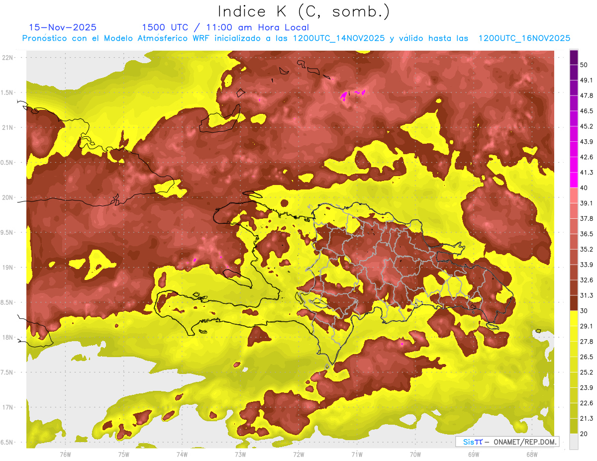Click the "37.8" color scale value
Image resolution: width=597 pixels, height=461 pixels.
tap(587, 219)
